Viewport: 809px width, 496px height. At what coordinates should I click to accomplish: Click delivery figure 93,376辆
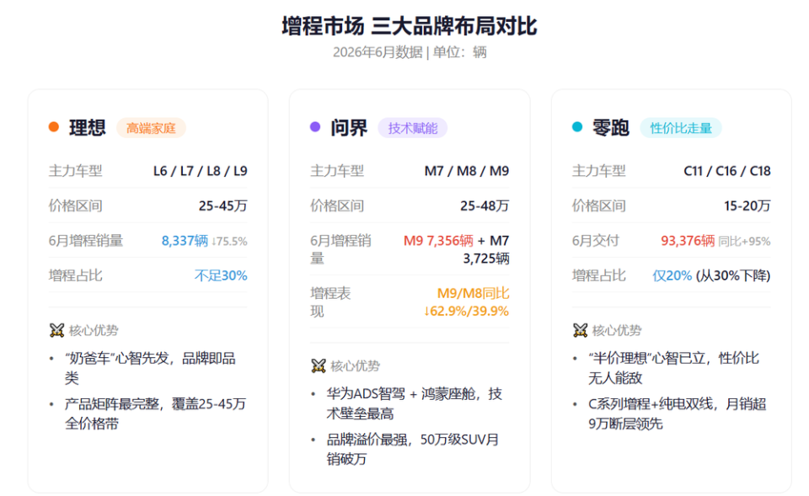688,241
